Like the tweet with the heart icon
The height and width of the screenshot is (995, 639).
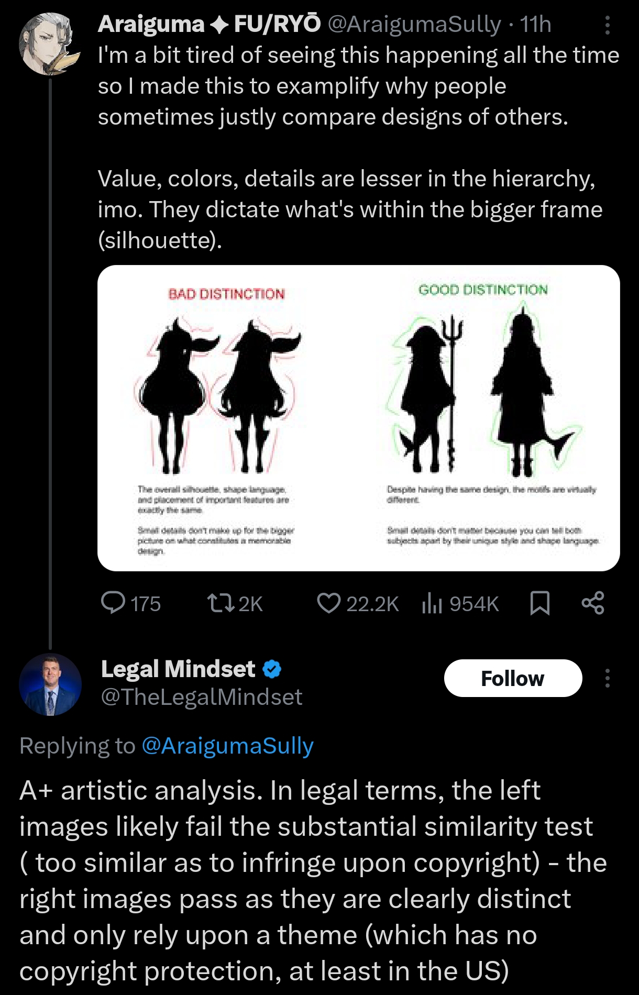(329, 603)
